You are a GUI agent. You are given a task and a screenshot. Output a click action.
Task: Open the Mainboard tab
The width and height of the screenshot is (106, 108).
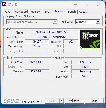point(21,12)
